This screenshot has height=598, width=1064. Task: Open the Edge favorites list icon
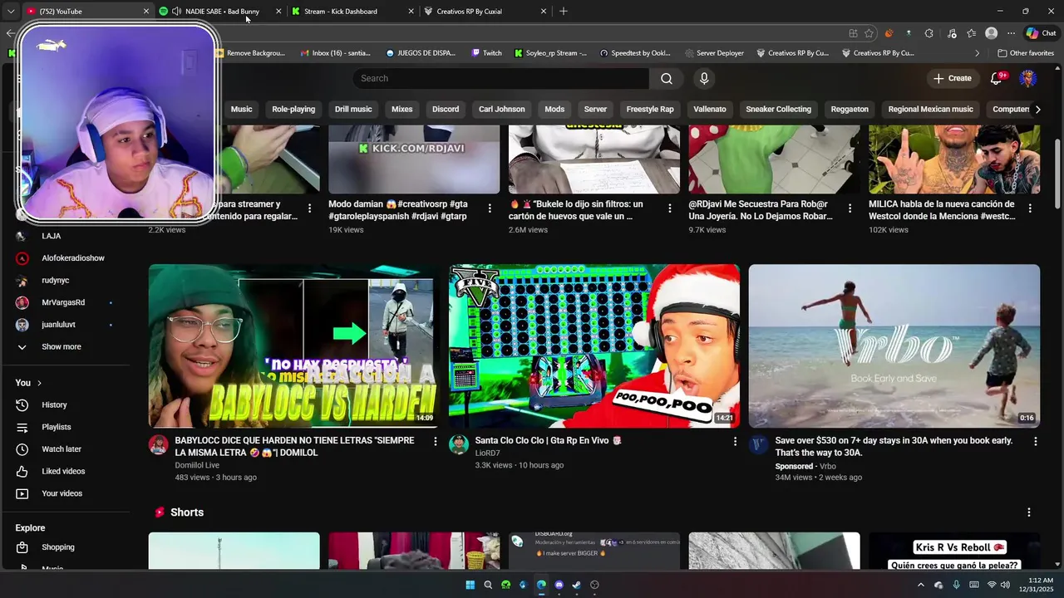point(971,33)
